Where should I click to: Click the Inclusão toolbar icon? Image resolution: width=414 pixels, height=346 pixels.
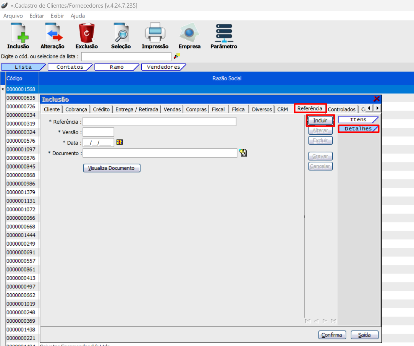18,33
